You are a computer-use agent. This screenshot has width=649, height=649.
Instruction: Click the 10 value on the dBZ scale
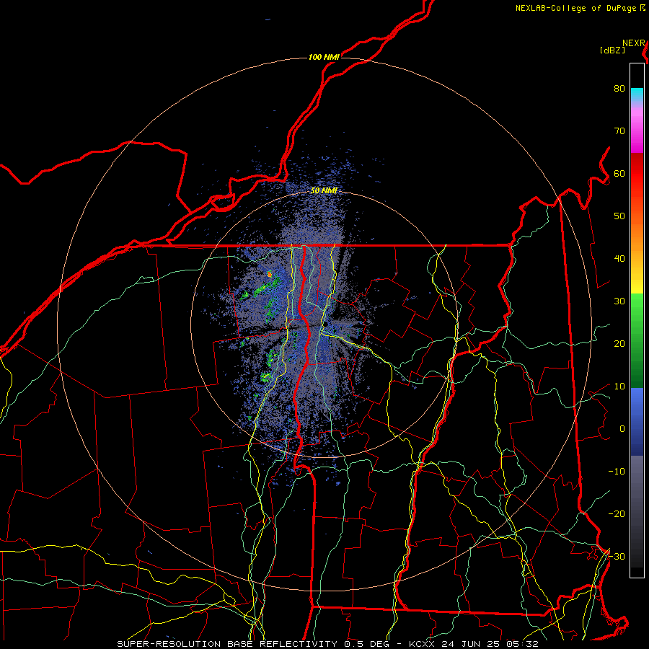point(619,387)
